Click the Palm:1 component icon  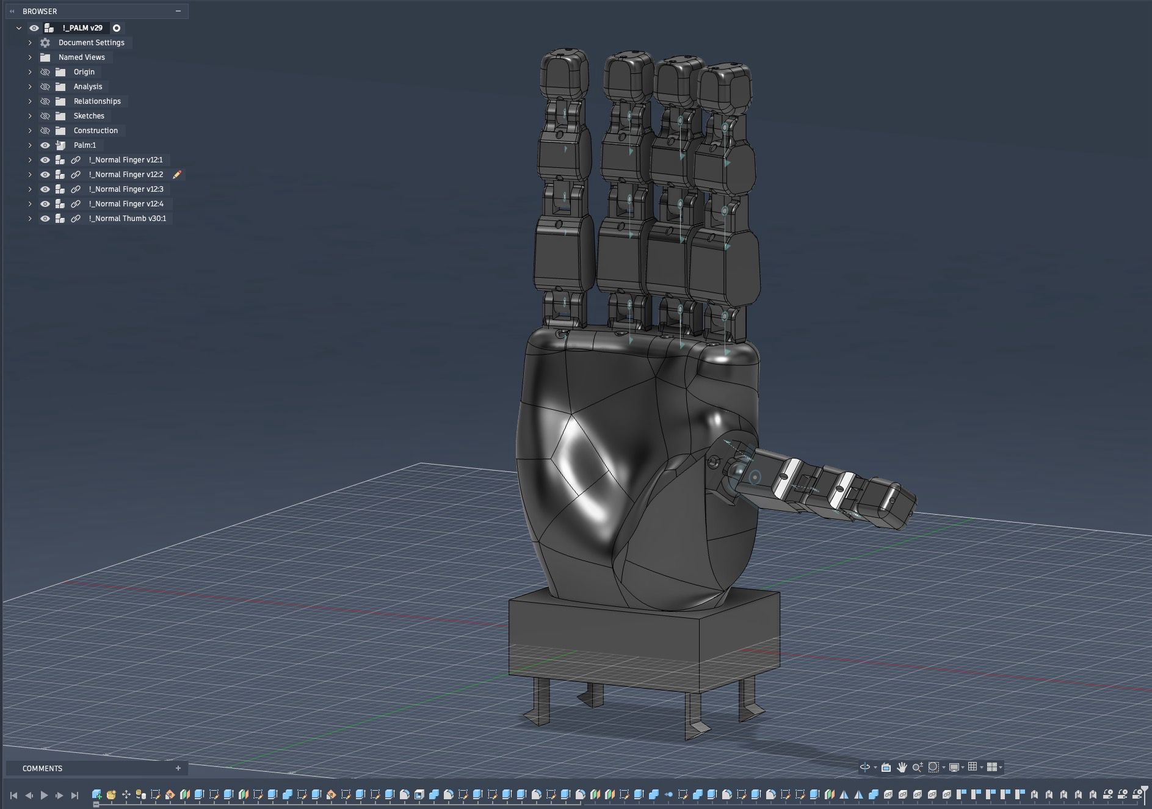[60, 145]
